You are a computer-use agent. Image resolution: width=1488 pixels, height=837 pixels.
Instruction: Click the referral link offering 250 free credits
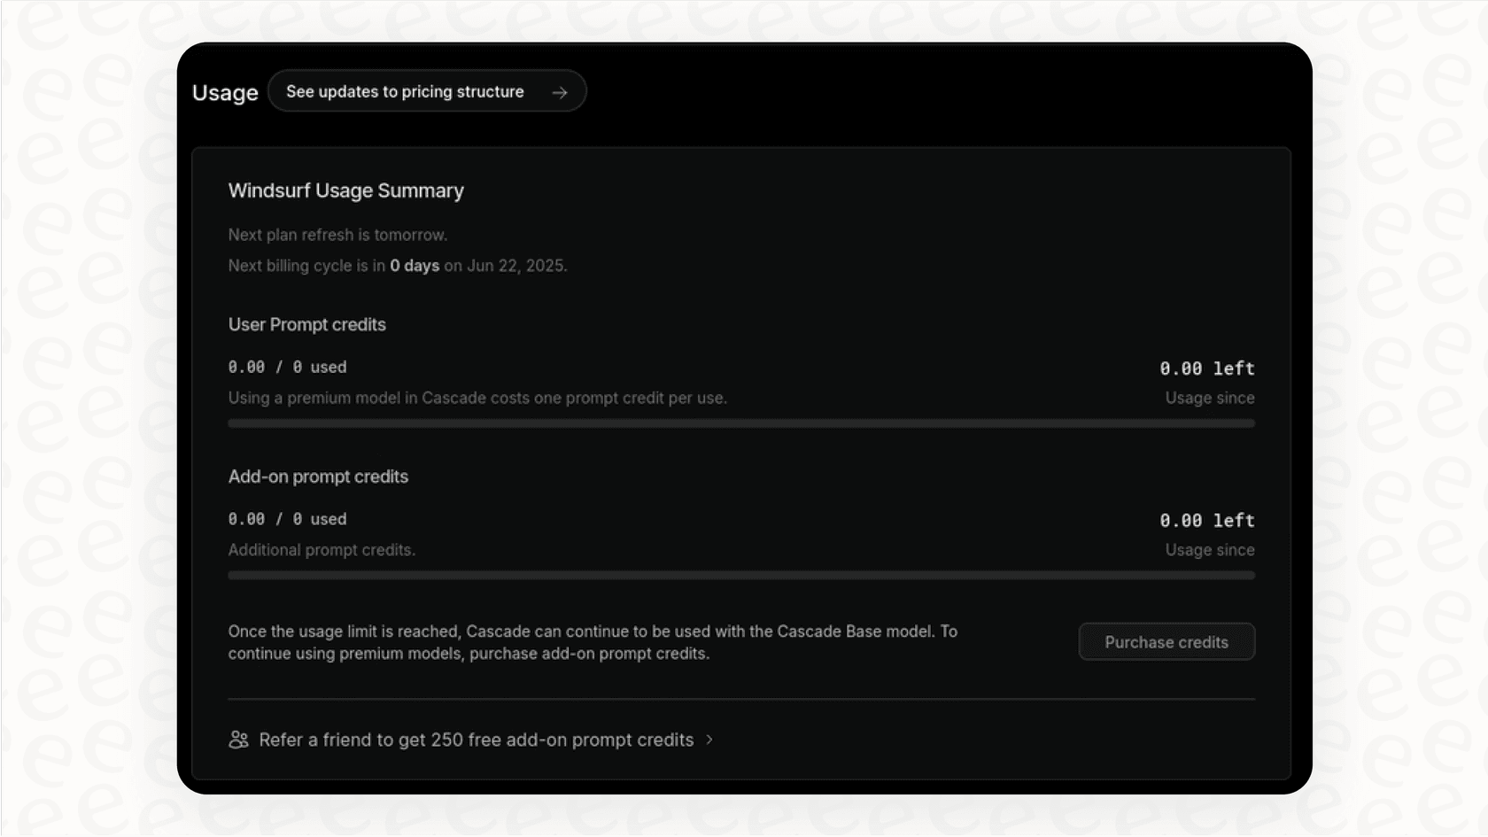click(x=476, y=740)
